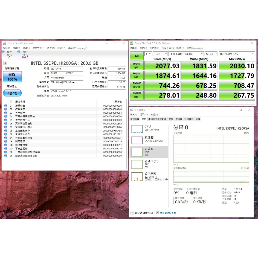Select the CPU performance graph thumbnail
The height and width of the screenshot is (258, 258).
137,129
